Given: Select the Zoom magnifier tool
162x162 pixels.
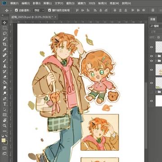Looking at the screenshot, I should pyautogui.click(x=4, y=126).
